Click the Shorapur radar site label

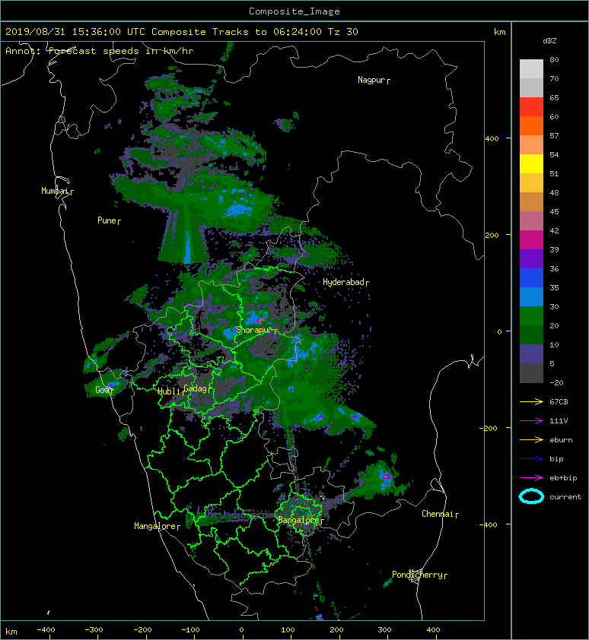253,330
